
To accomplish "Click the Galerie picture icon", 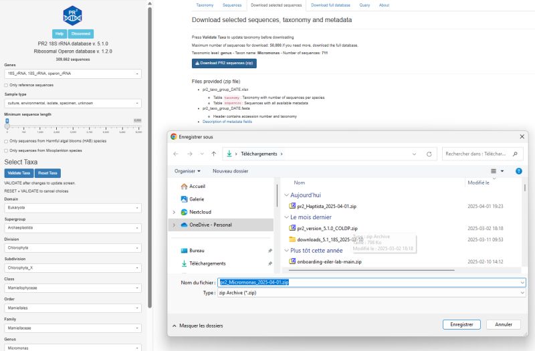I will [x=185, y=199].
